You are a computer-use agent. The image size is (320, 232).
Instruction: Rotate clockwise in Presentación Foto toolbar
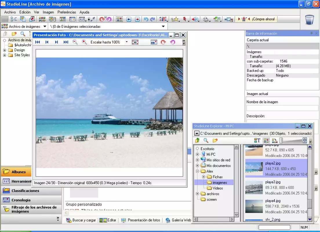pos(163,42)
